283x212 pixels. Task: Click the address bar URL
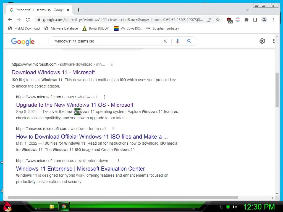tap(123, 20)
